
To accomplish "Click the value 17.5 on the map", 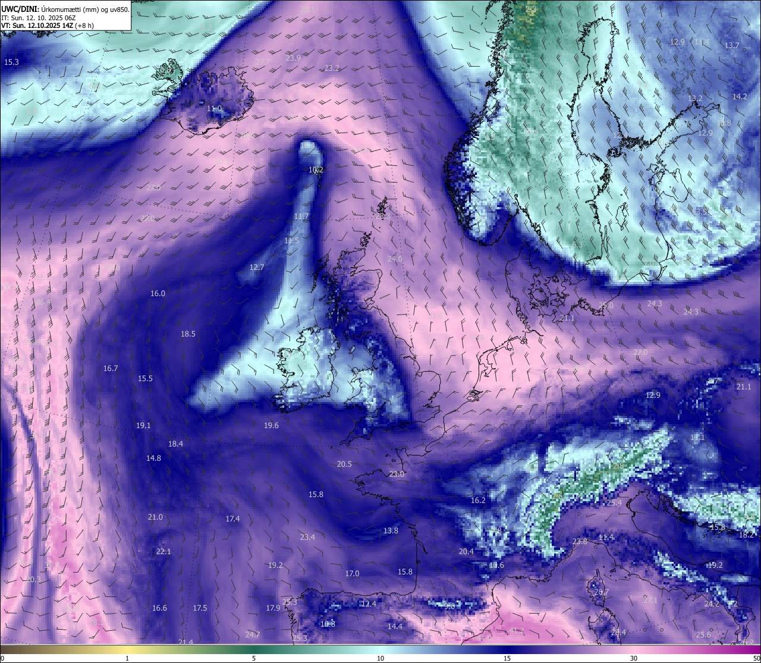I will point(200,608).
